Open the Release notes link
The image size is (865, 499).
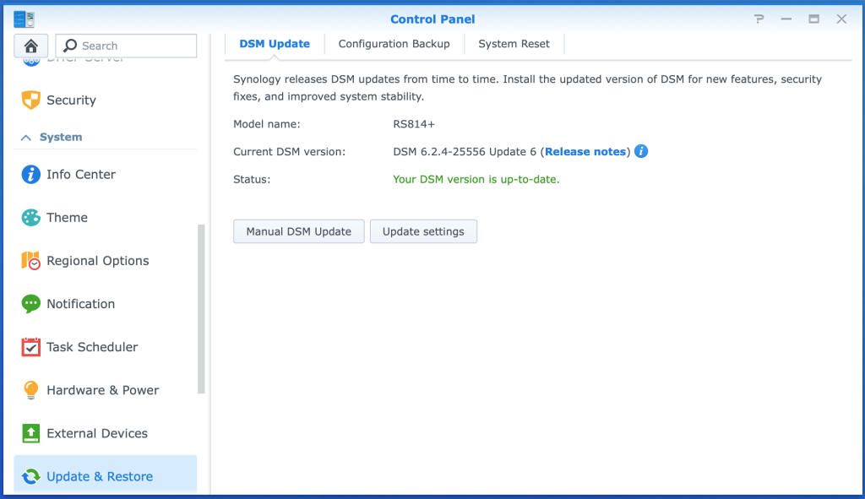[x=585, y=152]
